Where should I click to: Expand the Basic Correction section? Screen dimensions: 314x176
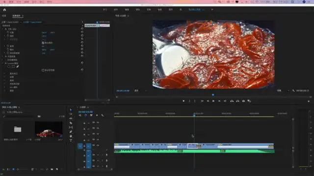5,73
